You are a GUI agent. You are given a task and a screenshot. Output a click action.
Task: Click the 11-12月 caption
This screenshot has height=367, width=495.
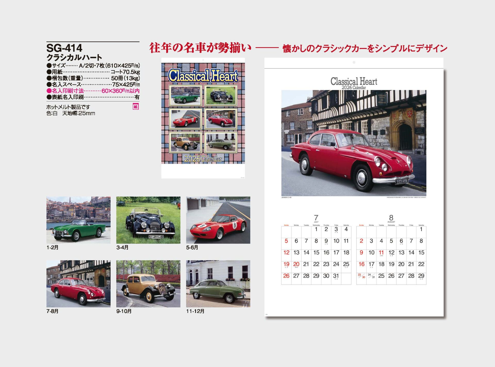pyautogui.click(x=195, y=311)
